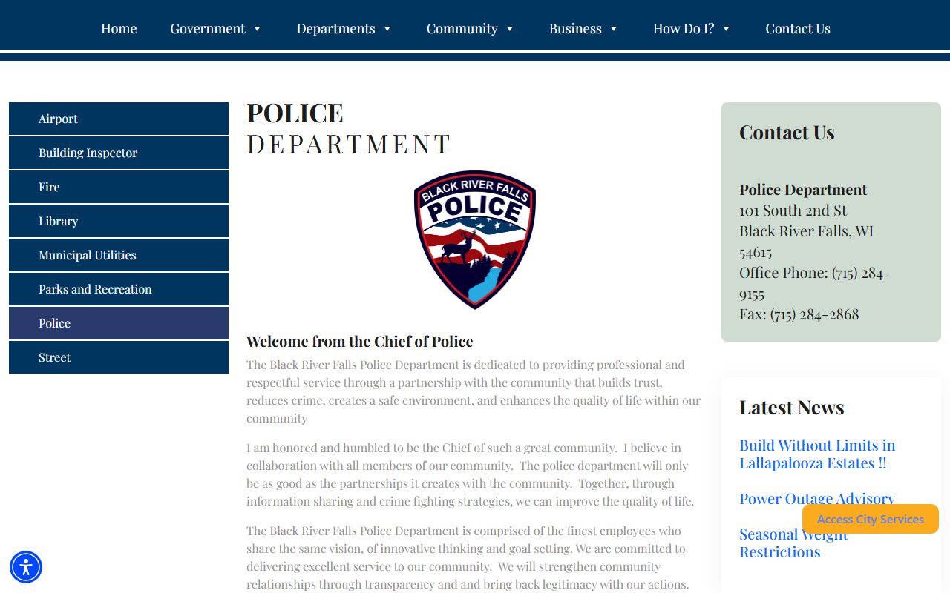The height and width of the screenshot is (593, 950).
Task: Open Seasonal Weight Restrictions news item
Action: pyautogui.click(x=793, y=543)
